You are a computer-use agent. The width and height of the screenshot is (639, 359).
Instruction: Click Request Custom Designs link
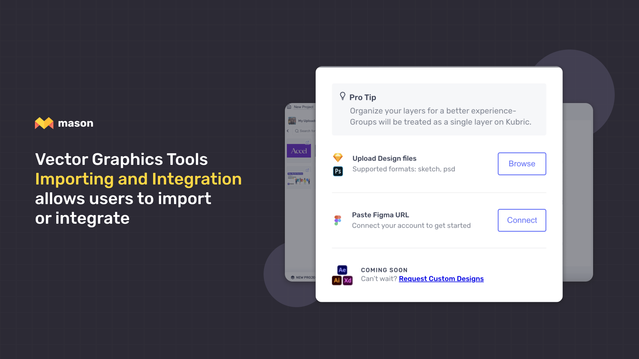pos(441,279)
